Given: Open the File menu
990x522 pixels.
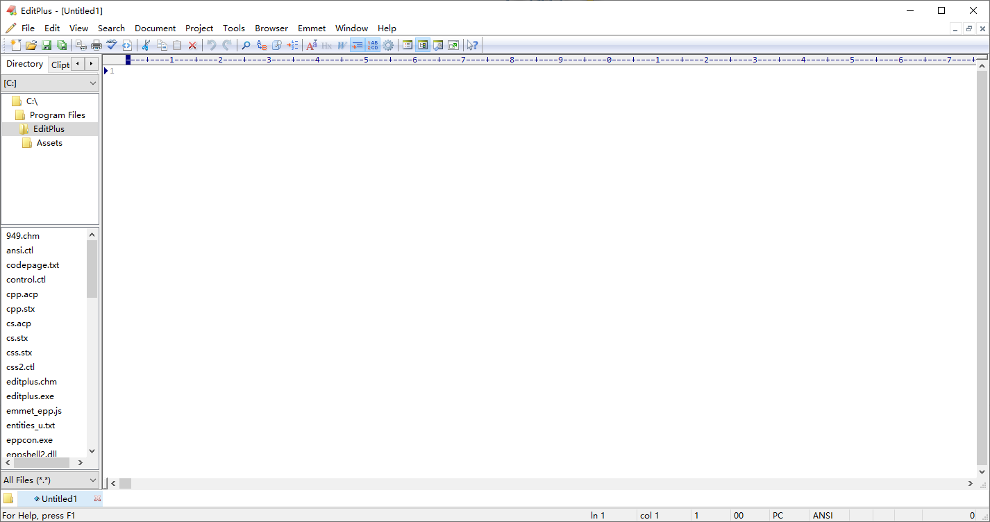Looking at the screenshot, I should pos(28,28).
